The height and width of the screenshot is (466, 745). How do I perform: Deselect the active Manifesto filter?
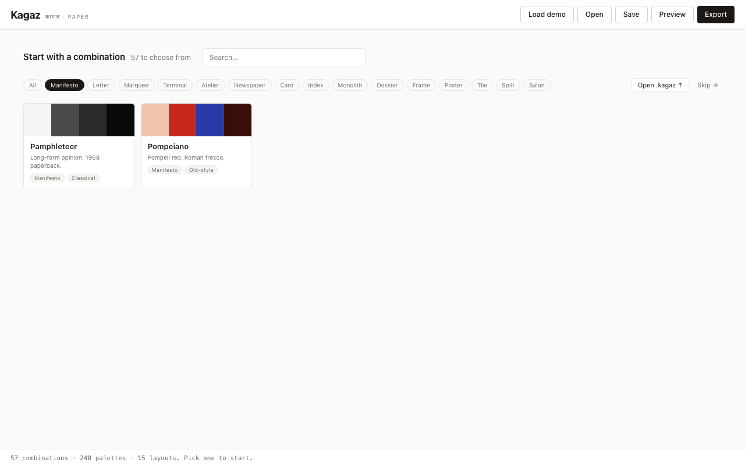coord(64,85)
